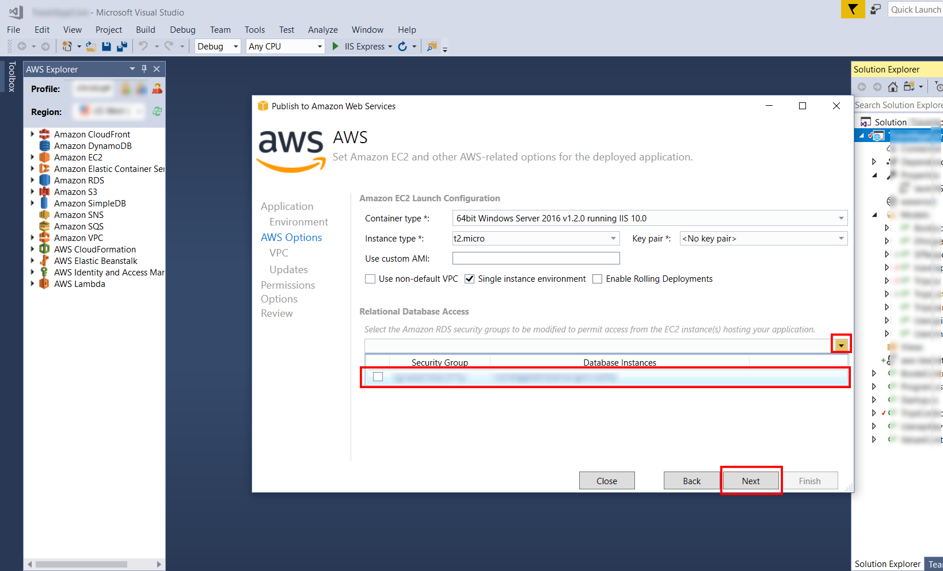Open the notifications flag icon

point(853,9)
